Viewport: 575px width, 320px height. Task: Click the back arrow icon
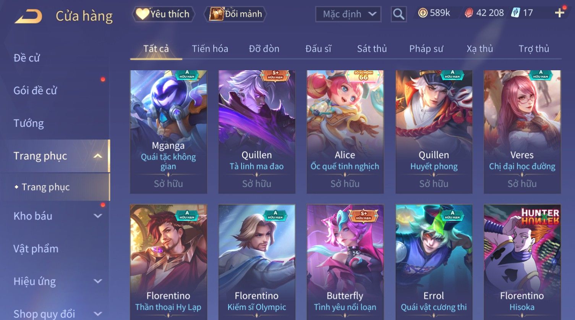point(28,16)
